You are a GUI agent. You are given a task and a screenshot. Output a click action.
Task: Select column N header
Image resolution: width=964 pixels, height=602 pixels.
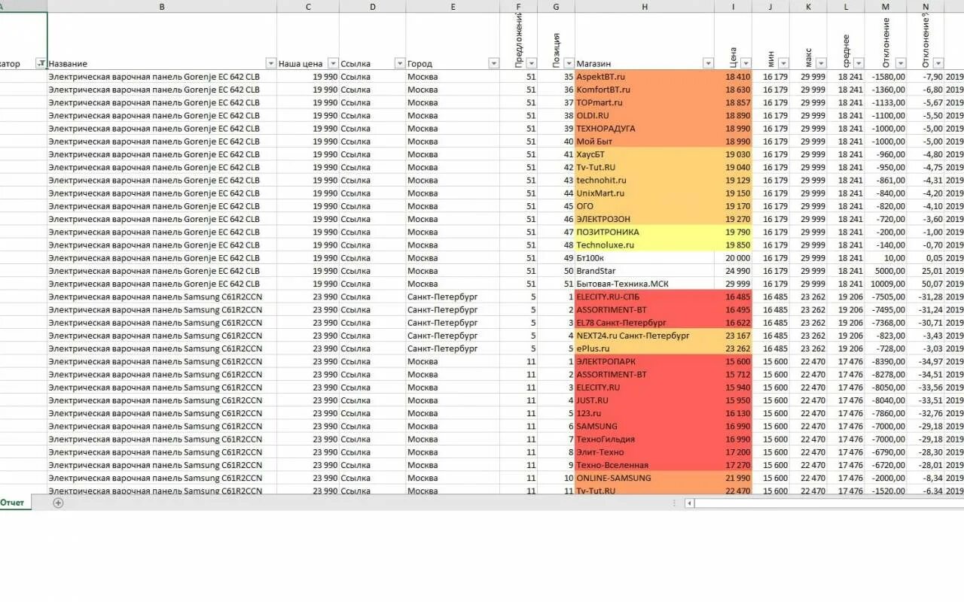coord(926,6)
